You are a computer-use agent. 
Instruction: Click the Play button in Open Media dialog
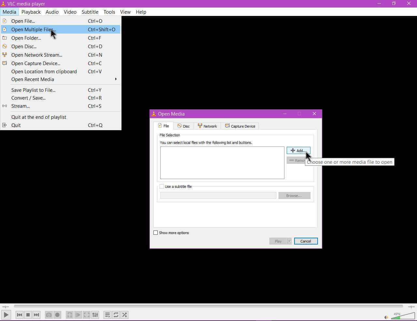pos(278,241)
